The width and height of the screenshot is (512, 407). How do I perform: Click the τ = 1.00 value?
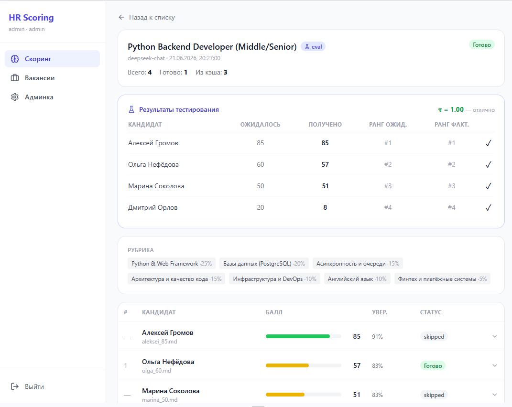[x=451, y=110]
